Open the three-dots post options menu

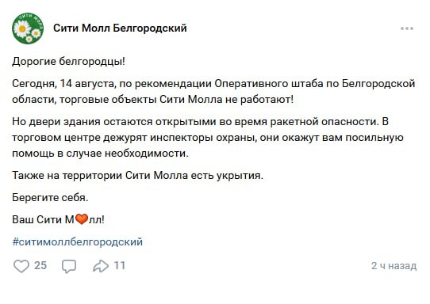pos(407,28)
